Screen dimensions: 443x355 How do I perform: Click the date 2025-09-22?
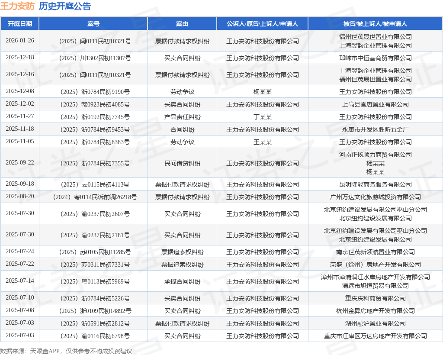pyautogui.click(x=20, y=162)
